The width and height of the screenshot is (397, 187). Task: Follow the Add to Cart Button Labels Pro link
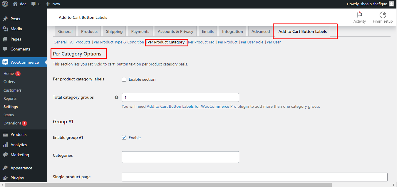click(192, 106)
